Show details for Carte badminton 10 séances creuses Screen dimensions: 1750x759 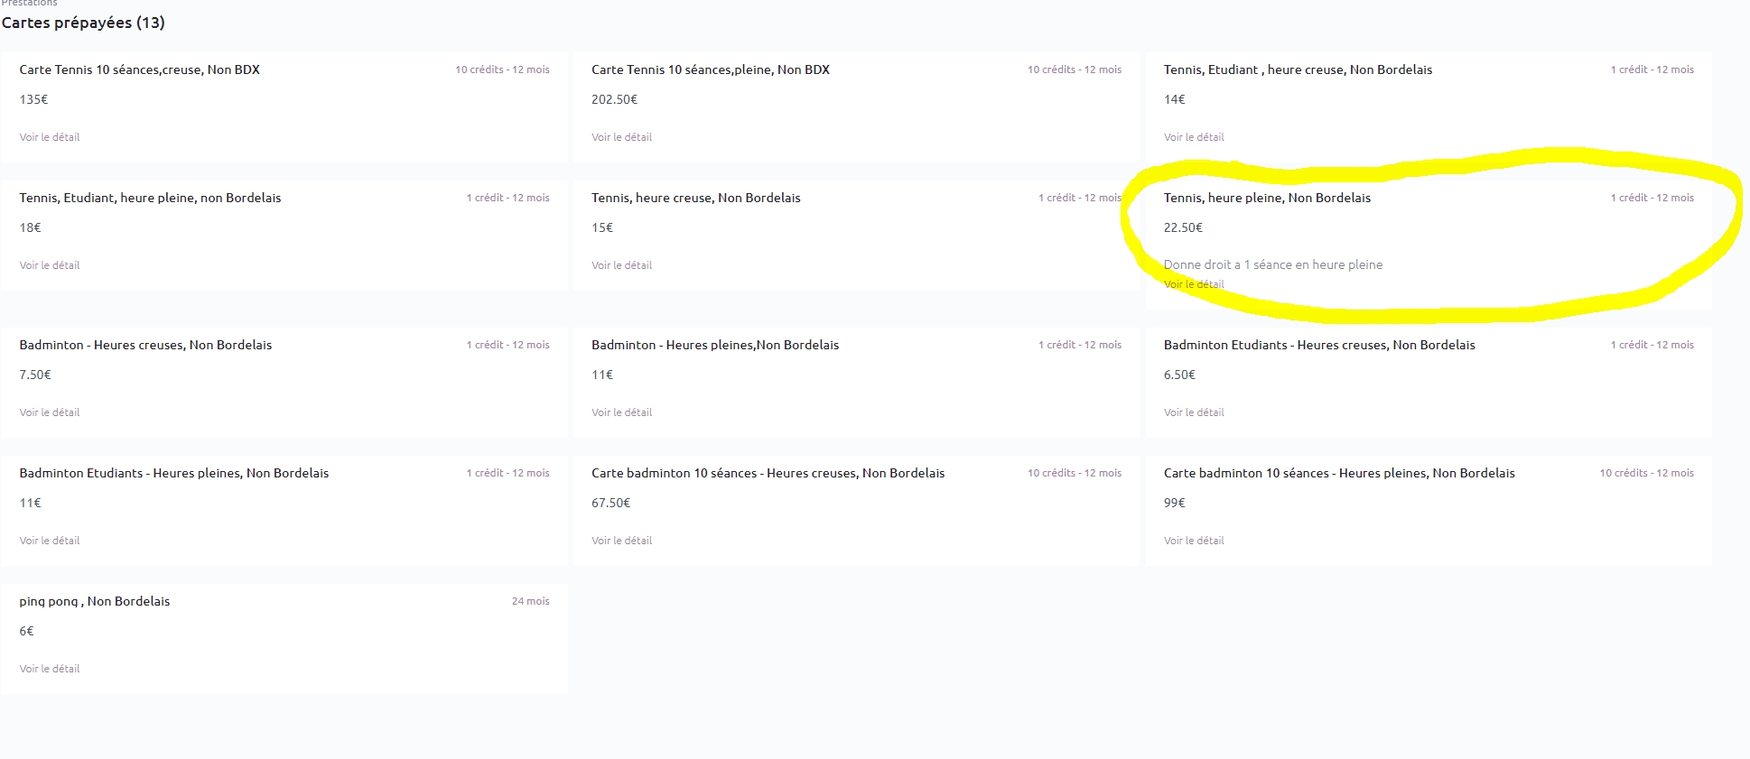point(621,541)
